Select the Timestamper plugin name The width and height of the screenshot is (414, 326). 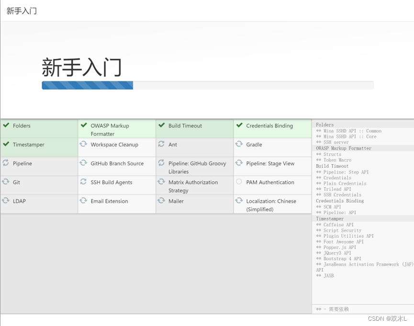point(29,145)
